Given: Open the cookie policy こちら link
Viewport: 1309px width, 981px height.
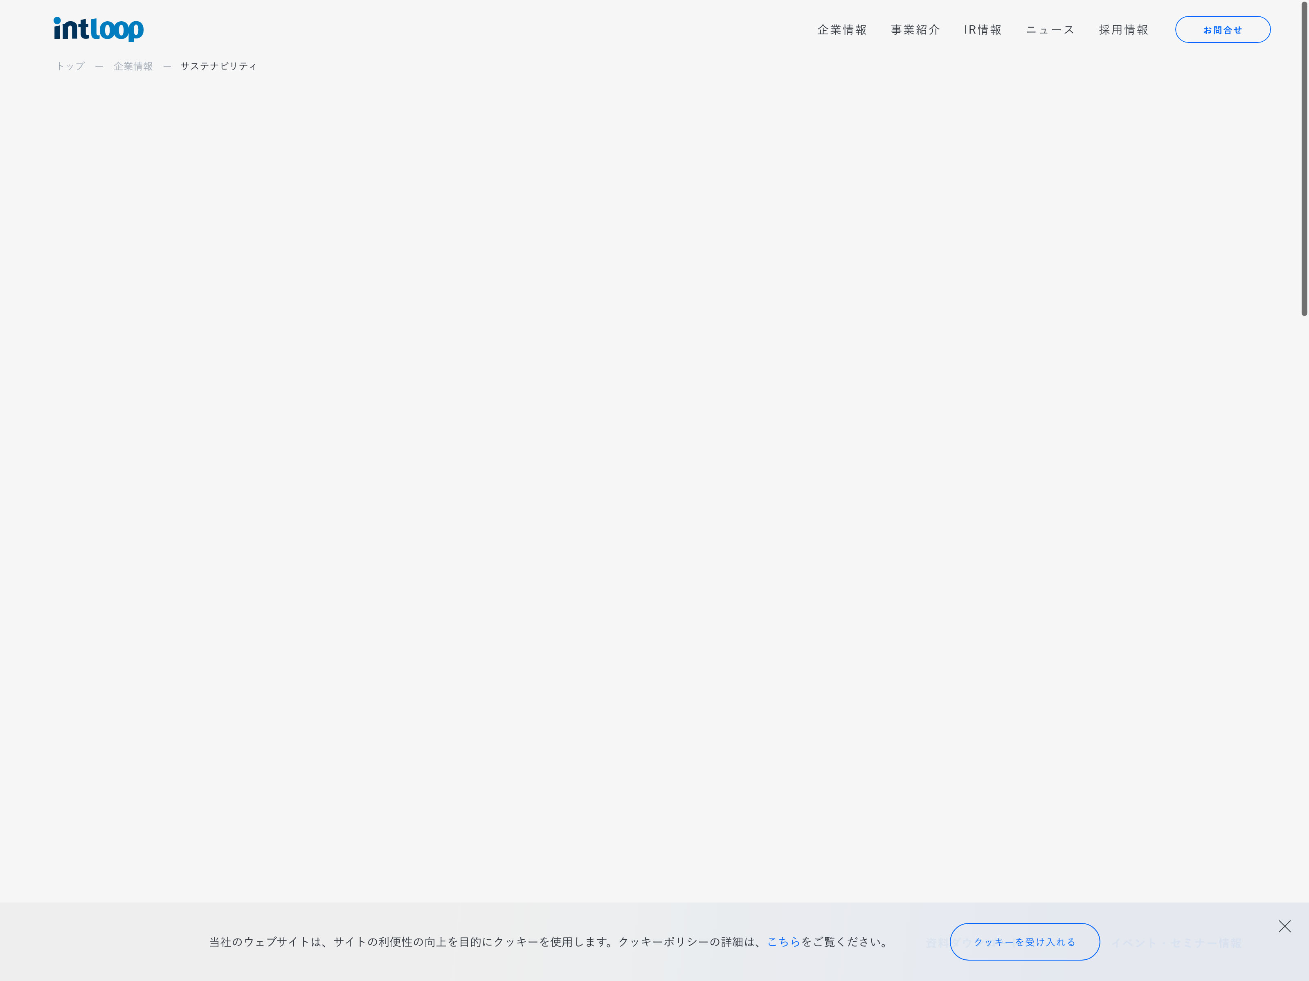Looking at the screenshot, I should (783, 942).
